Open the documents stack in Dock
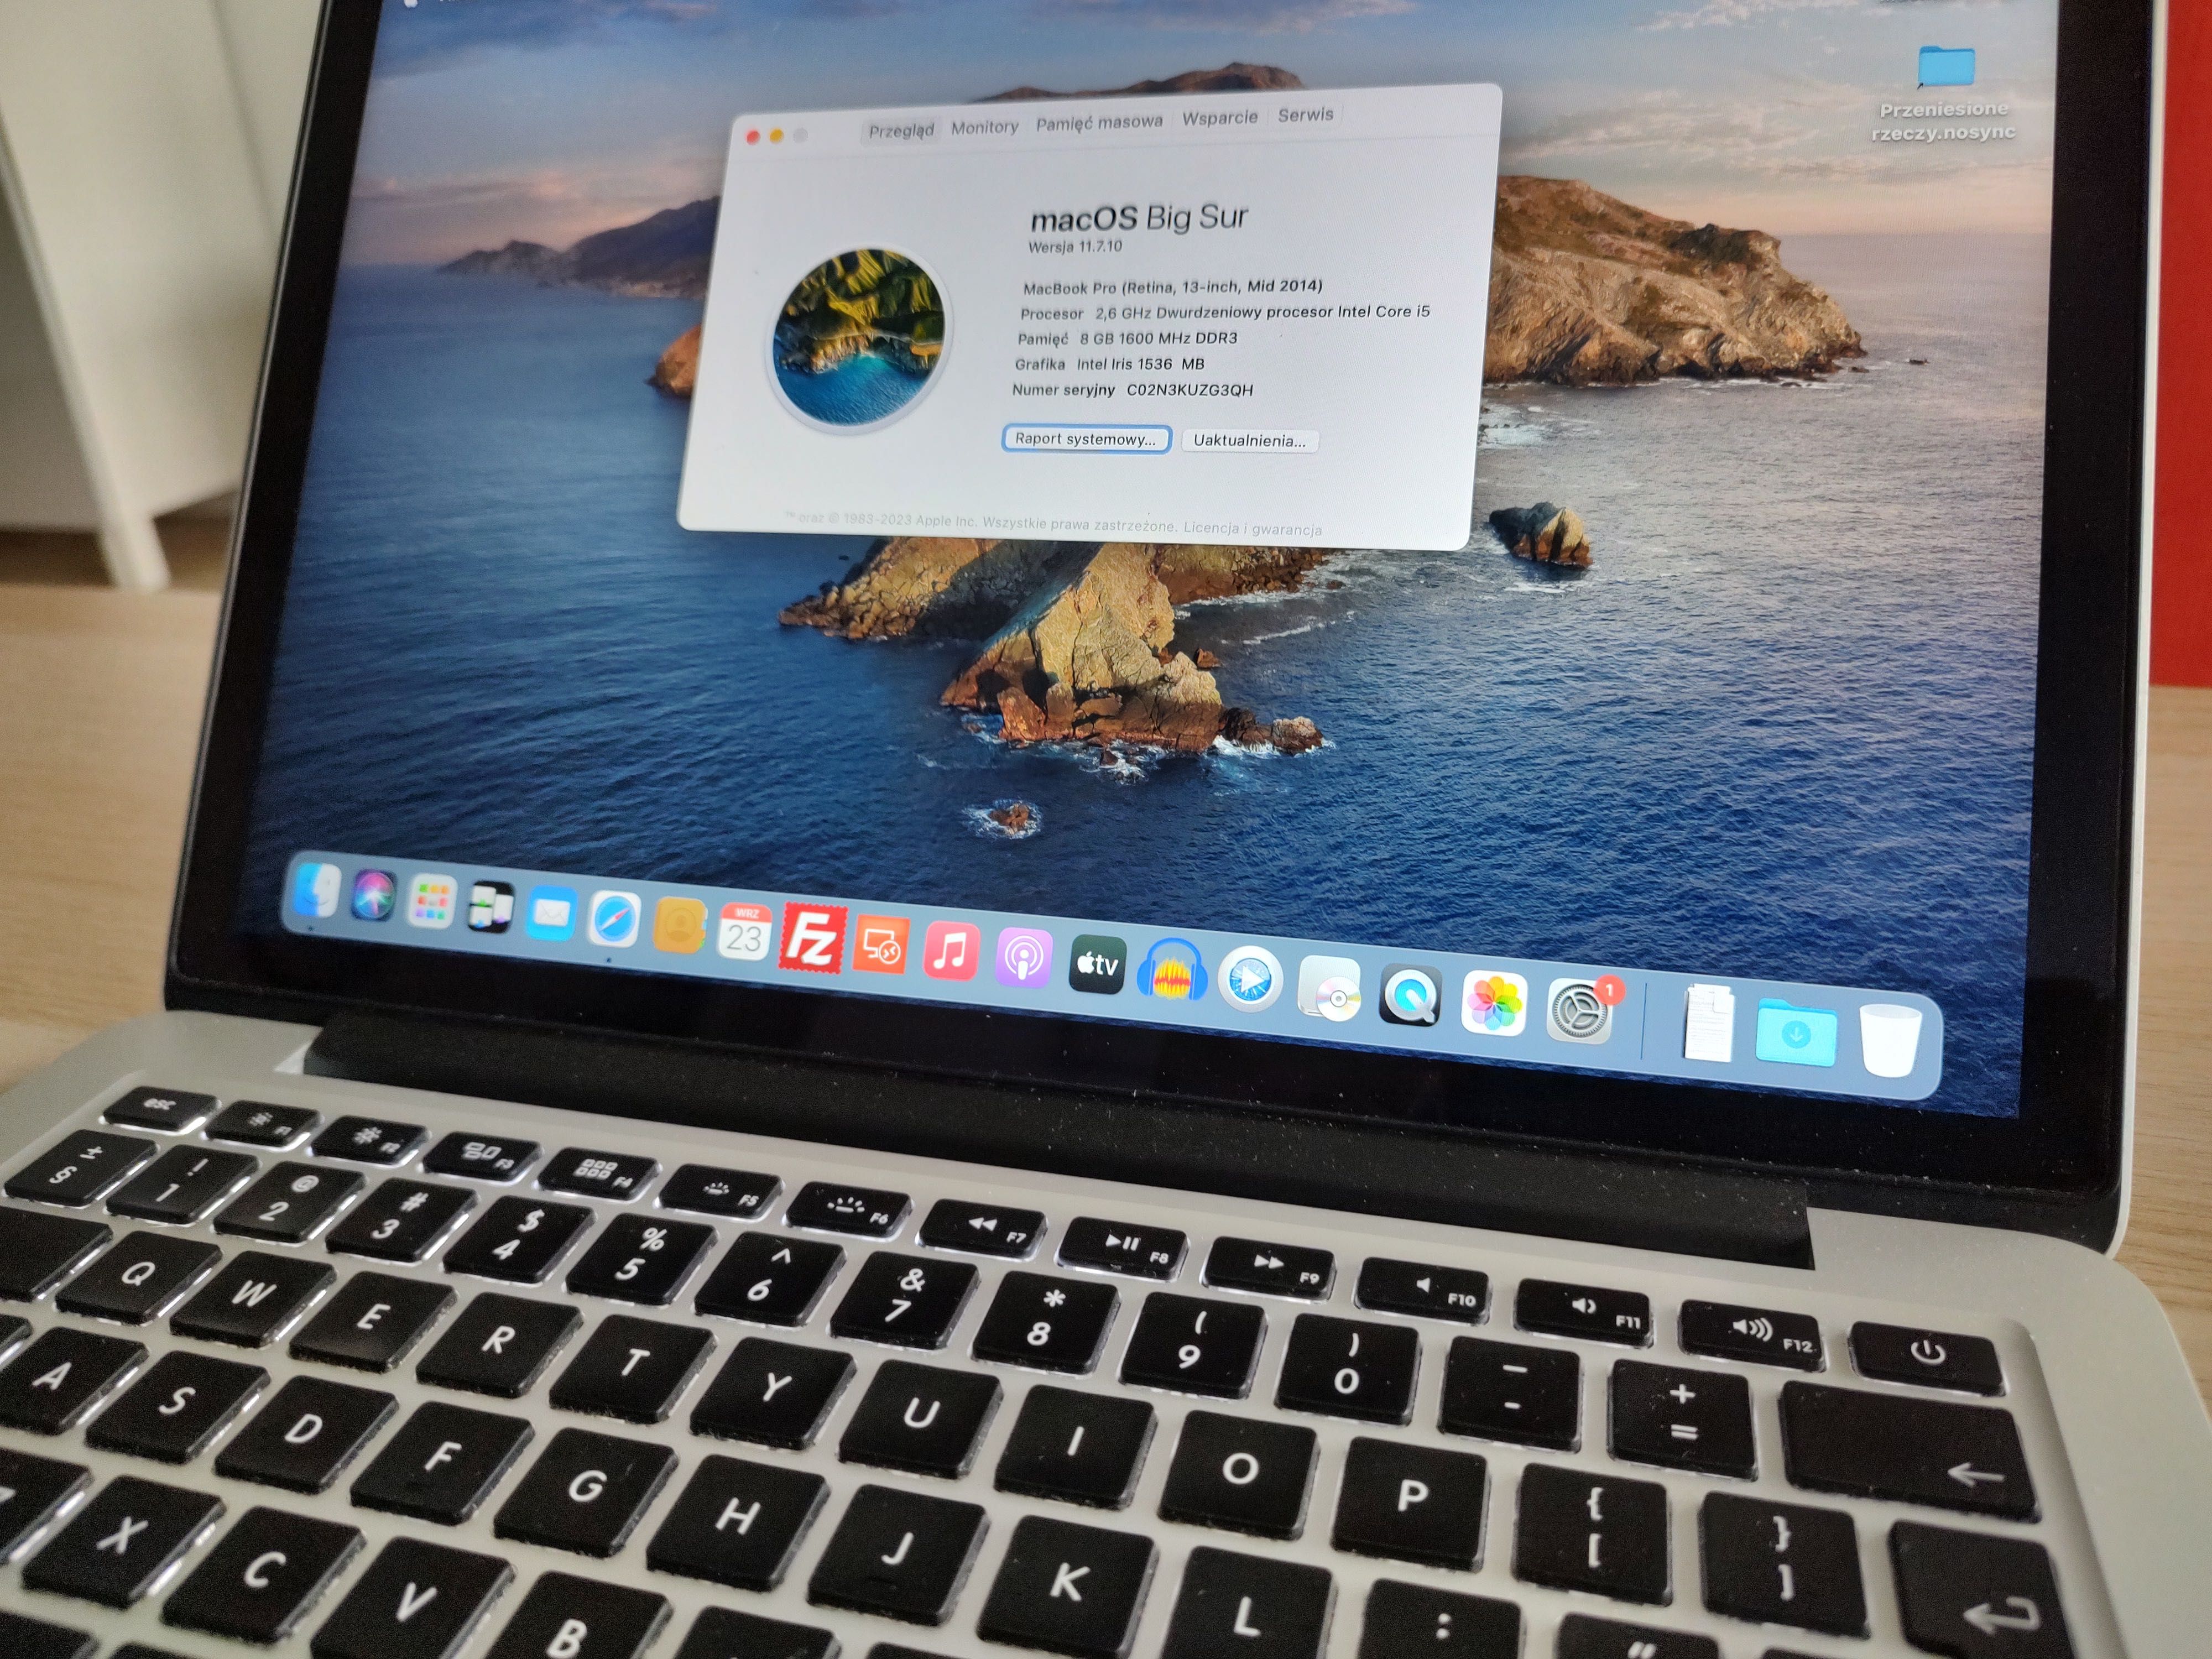Image resolution: width=2212 pixels, height=1659 pixels. coord(1709,1024)
